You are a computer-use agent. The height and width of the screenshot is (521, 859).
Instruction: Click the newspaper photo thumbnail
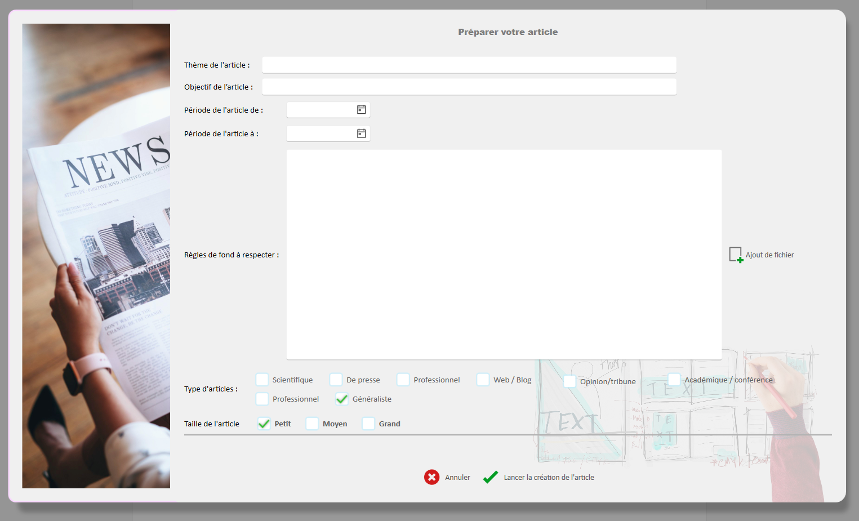click(x=96, y=256)
